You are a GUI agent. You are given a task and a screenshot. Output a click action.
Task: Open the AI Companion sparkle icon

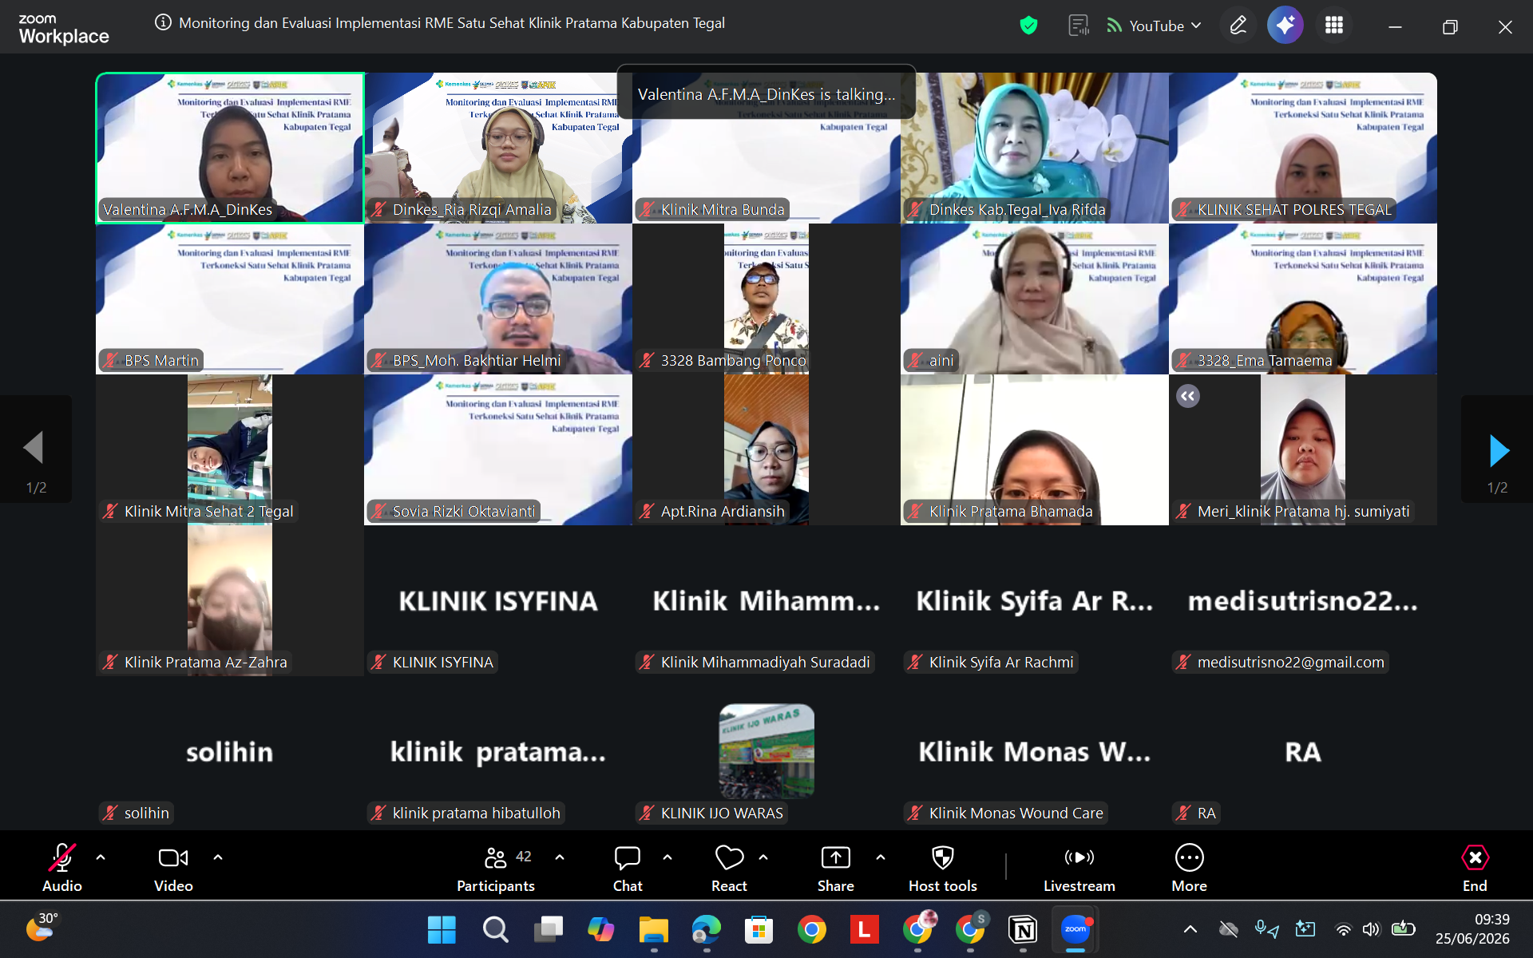pos(1285,26)
